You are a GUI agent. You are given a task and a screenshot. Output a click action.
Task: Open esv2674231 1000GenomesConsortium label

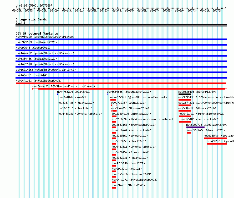point(206,103)
